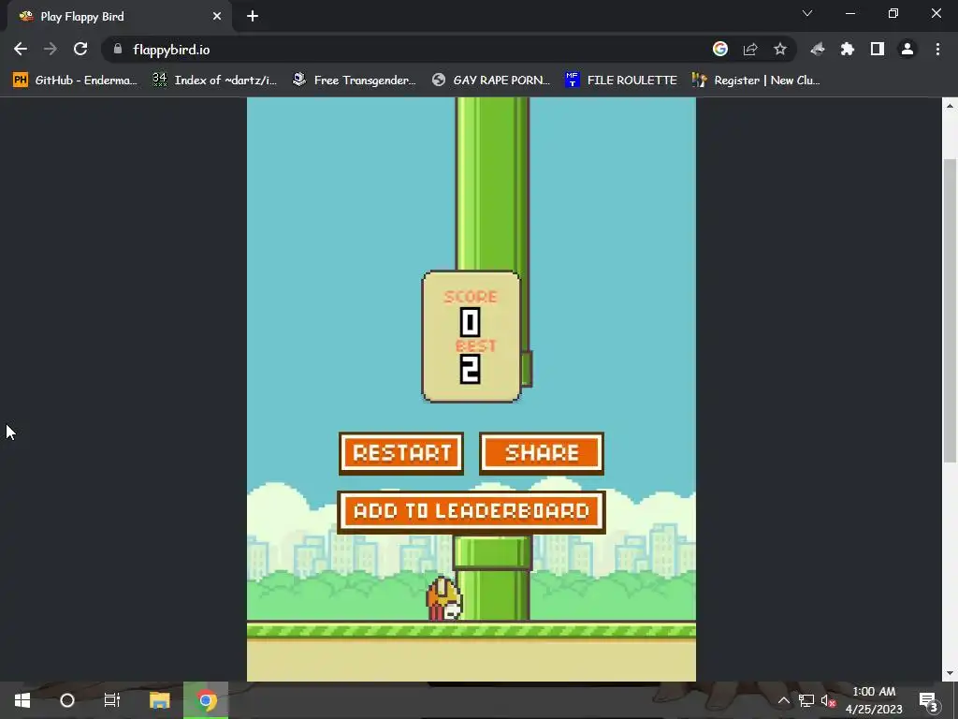Click the Chrome icon in taskbar
Viewport: 958px width, 719px height.
click(206, 700)
